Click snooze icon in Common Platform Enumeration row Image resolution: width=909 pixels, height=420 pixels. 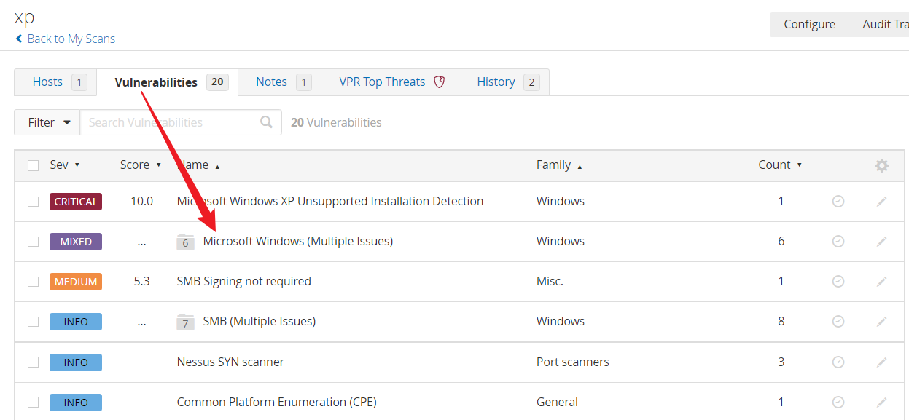pos(838,403)
